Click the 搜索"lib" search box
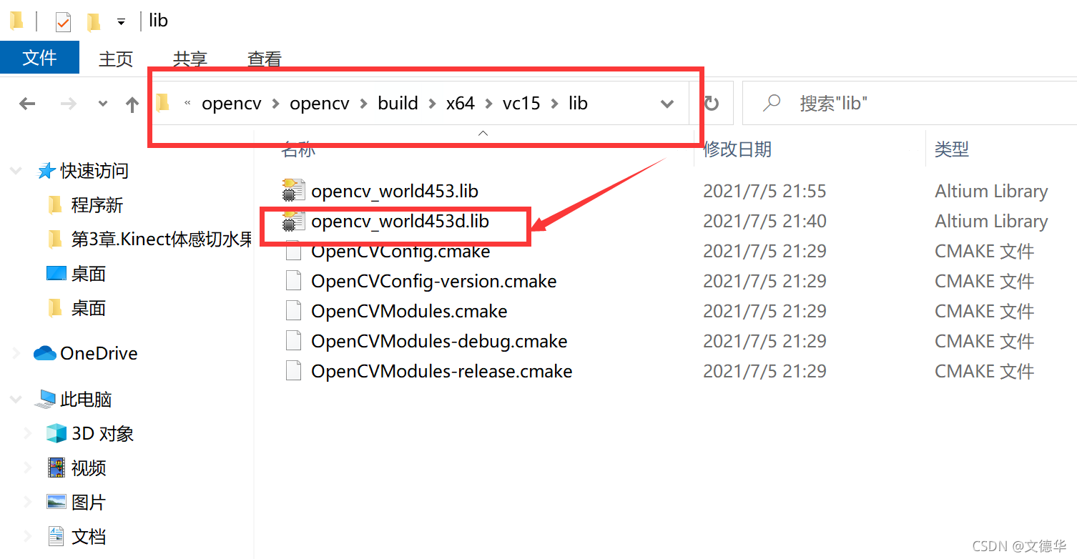The height and width of the screenshot is (559, 1077). pos(909,104)
